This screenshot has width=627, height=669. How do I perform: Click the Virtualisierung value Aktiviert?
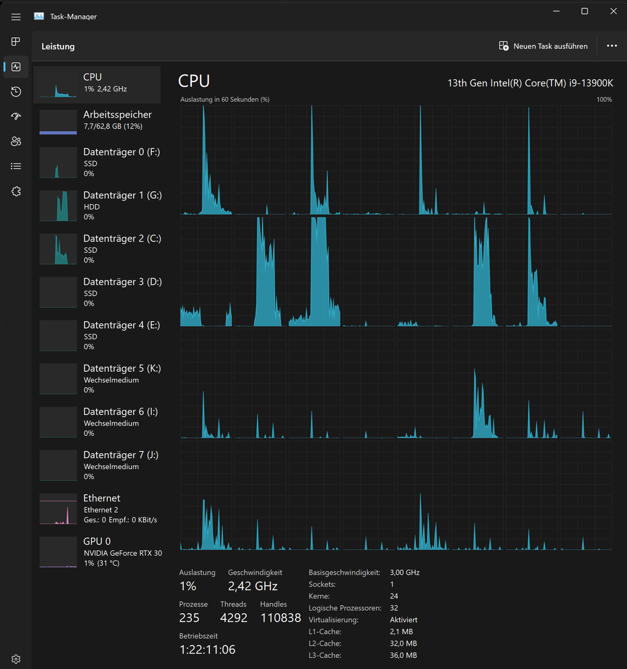click(404, 619)
